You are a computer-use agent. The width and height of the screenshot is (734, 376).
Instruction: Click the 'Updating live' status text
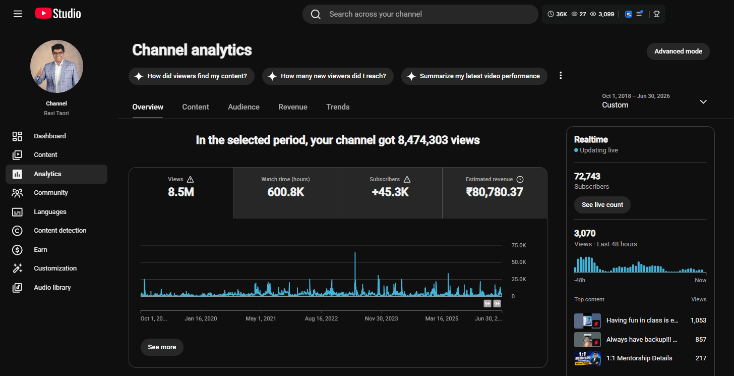point(598,150)
